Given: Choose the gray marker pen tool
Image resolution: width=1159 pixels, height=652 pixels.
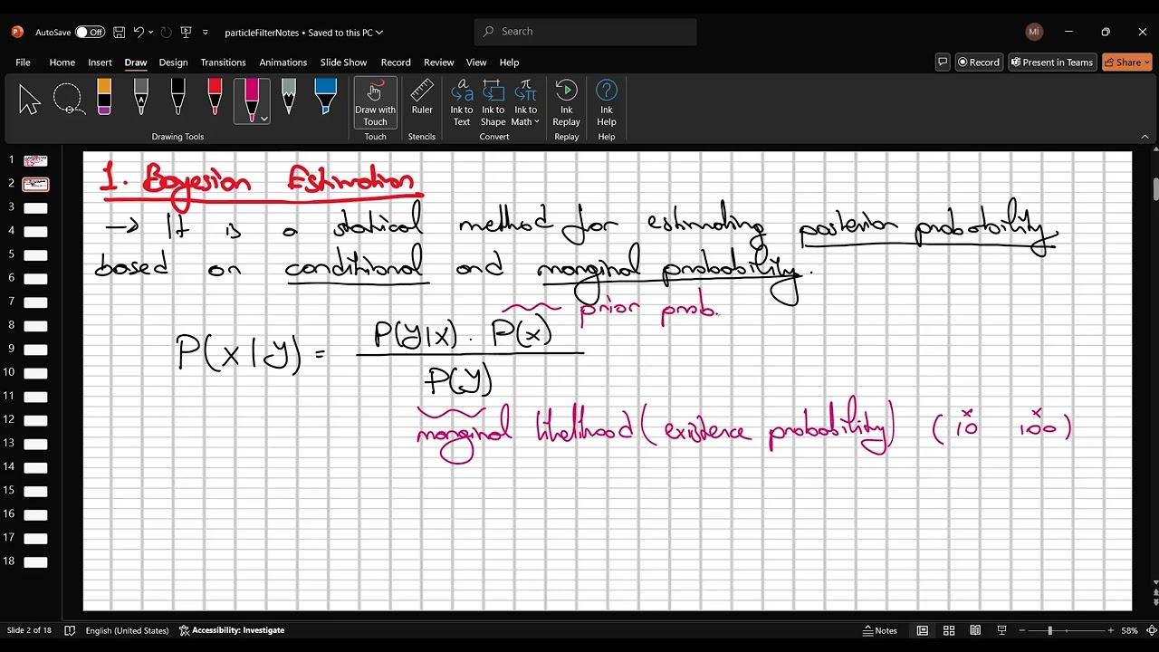Looking at the screenshot, I should 288,98.
